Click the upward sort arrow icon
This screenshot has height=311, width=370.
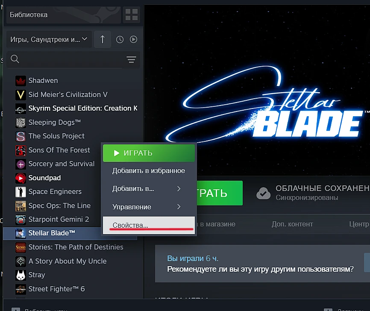point(103,39)
